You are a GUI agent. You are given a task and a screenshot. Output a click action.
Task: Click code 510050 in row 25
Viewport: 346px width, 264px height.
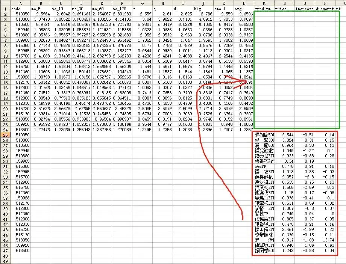click(x=21, y=135)
